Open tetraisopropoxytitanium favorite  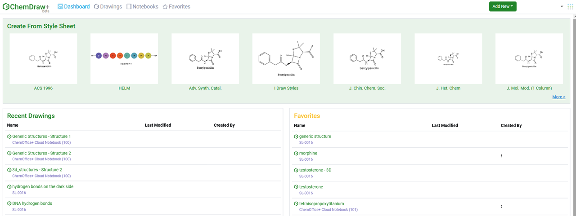tap(322, 203)
